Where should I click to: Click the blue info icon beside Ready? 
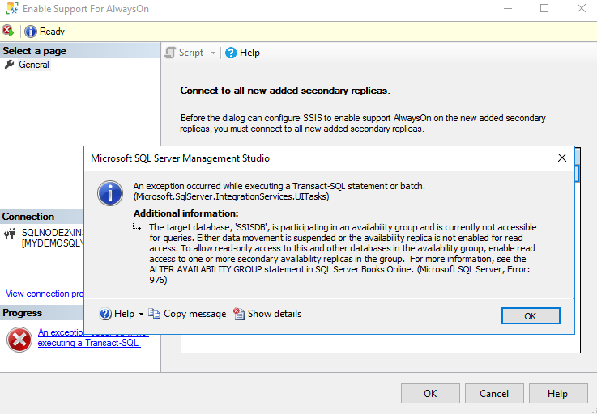(31, 32)
